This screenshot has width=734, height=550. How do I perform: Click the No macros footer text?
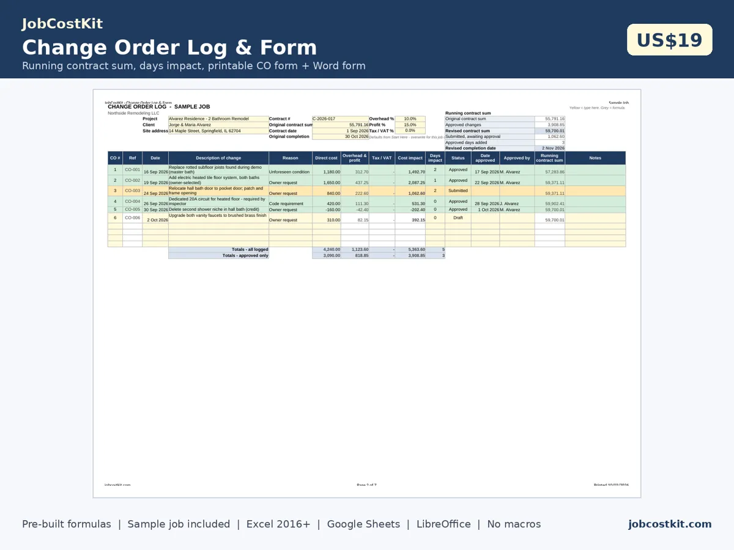[514, 524]
